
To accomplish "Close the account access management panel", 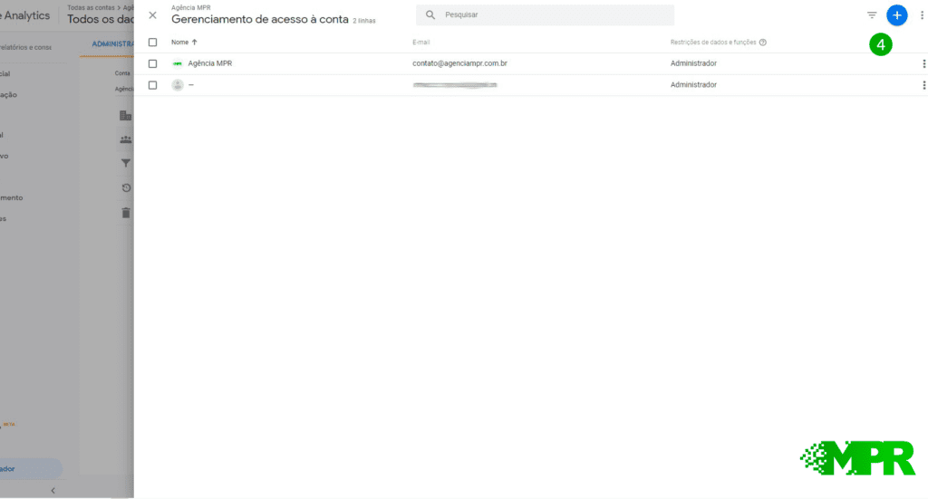I will 152,15.
